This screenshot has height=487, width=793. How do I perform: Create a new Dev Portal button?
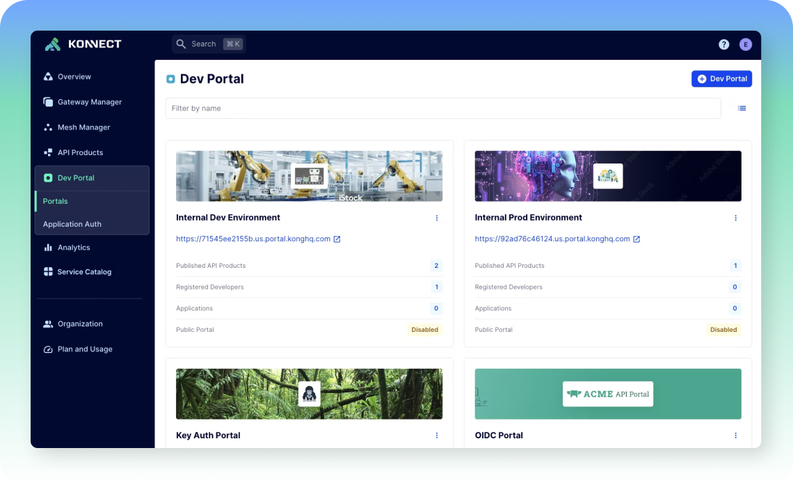click(x=721, y=79)
